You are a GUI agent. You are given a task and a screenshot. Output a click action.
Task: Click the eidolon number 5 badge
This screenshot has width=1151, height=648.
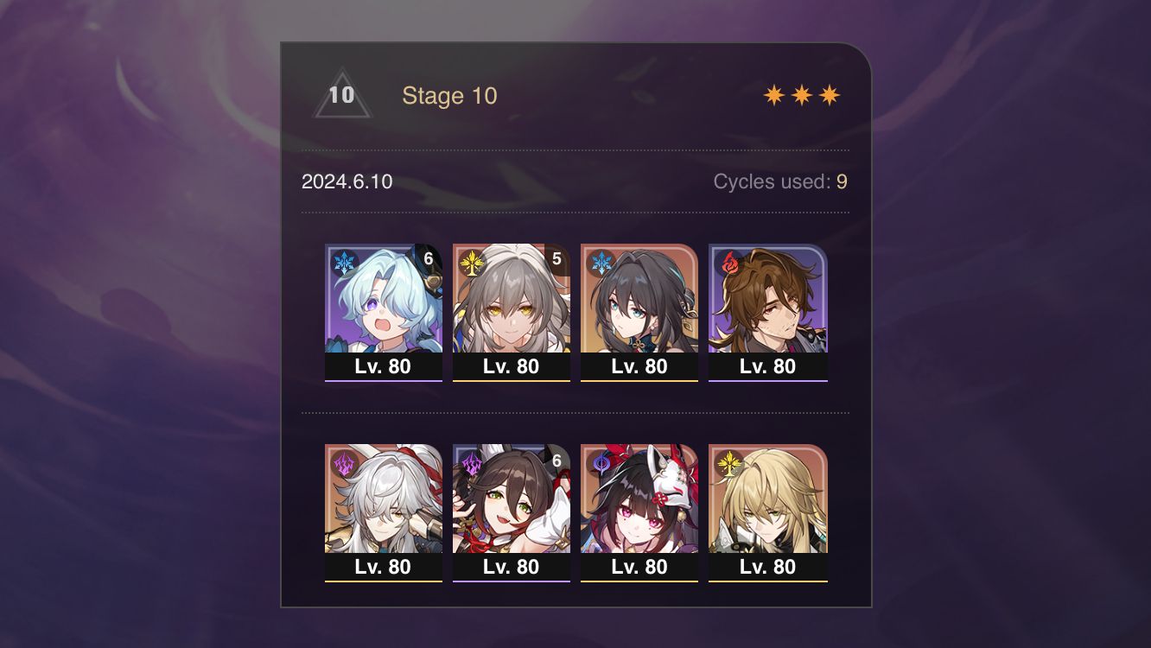[556, 259]
